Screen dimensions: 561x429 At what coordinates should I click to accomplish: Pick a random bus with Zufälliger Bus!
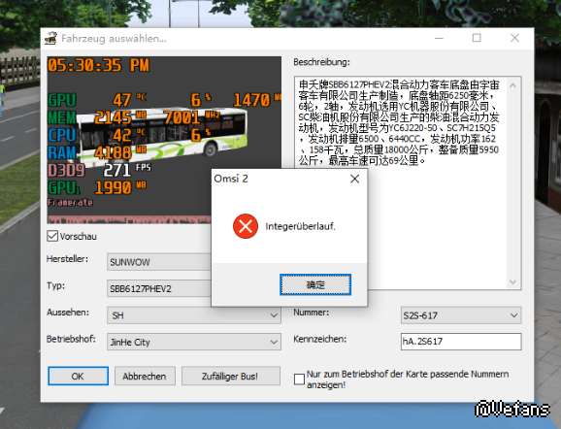(x=230, y=376)
